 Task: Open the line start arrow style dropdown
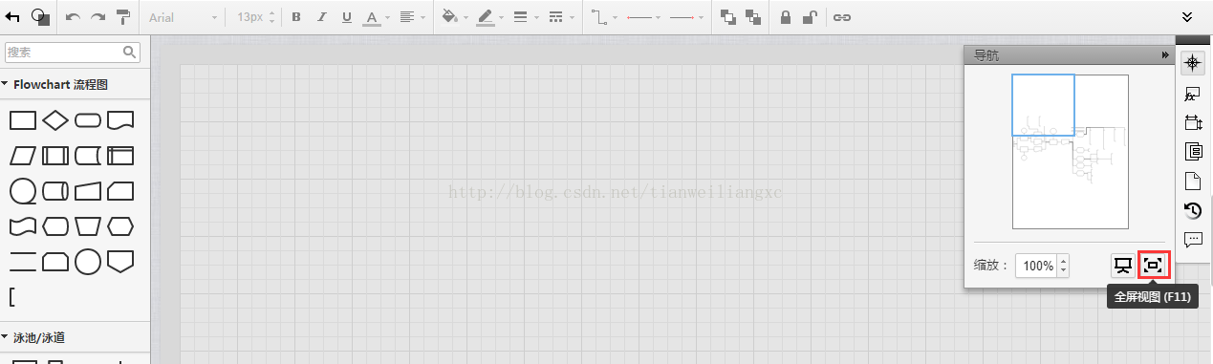pos(643,17)
